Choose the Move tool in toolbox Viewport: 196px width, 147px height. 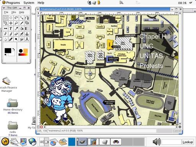coord(11,23)
